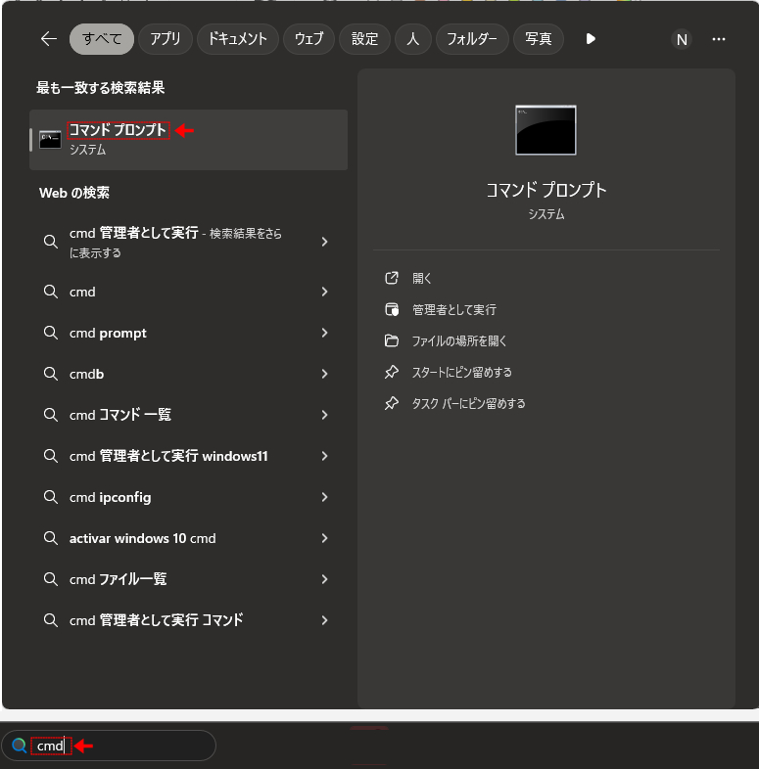Screen dimensions: 759x769
Task: Click the 開く external-link icon
Action: (x=392, y=278)
